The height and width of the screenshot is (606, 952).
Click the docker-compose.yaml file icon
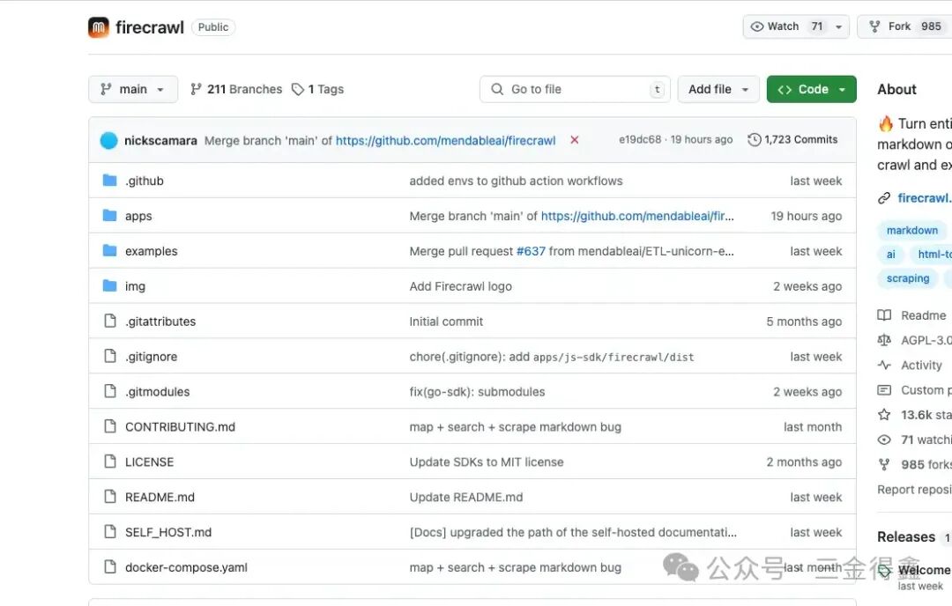tap(110, 566)
